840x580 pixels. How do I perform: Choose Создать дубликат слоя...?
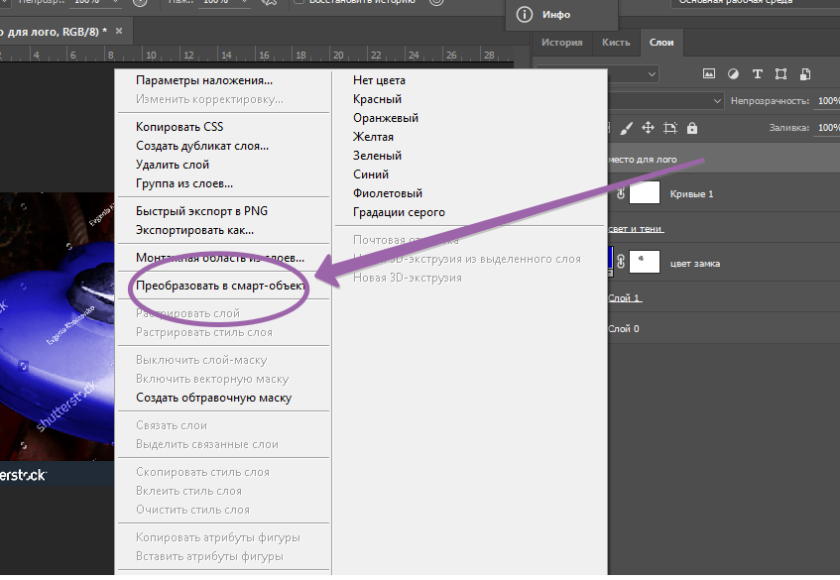(x=202, y=146)
